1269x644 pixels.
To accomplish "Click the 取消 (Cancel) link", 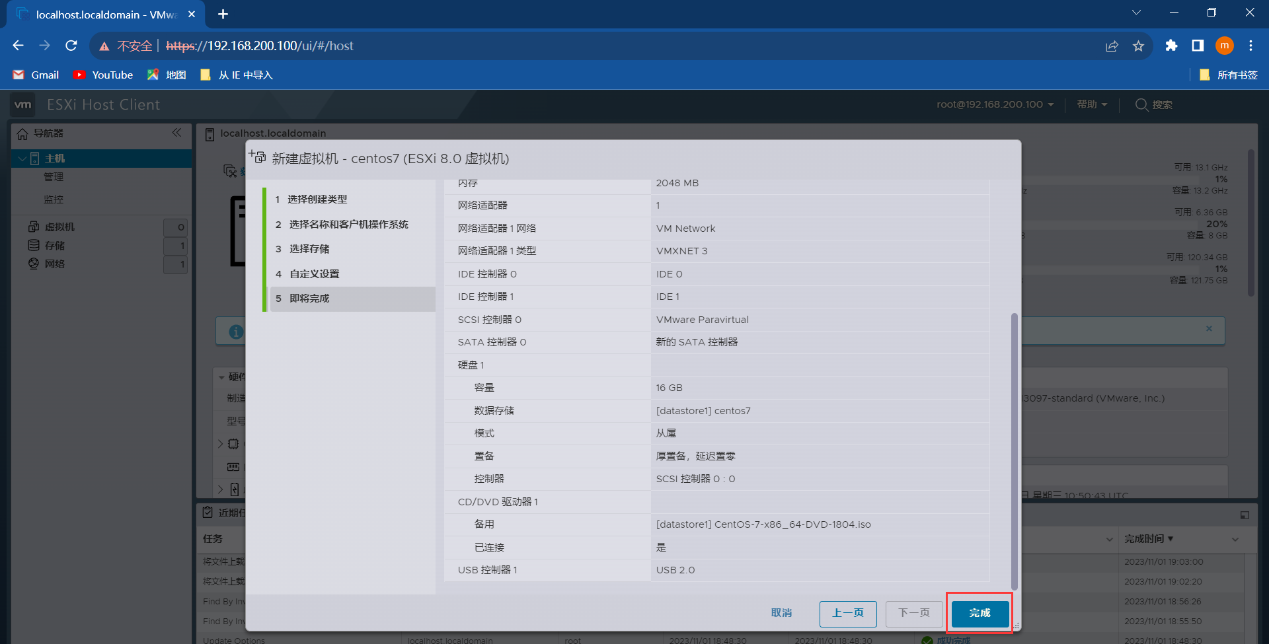I will [781, 614].
